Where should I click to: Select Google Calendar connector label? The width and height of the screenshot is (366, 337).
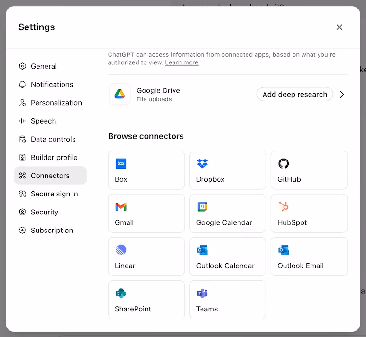click(x=224, y=222)
